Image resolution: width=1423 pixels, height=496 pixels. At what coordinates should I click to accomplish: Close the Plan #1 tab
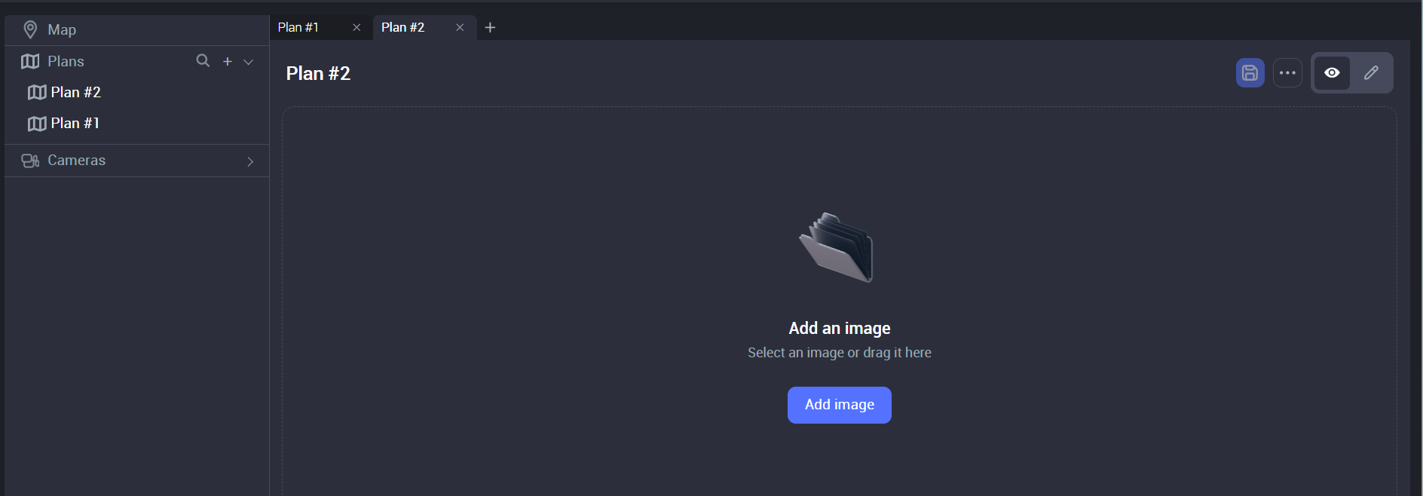point(357,28)
